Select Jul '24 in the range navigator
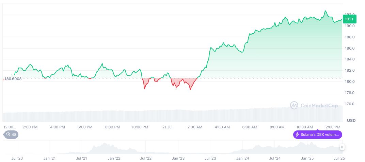This screenshot has width=365, height=162. 275,158
